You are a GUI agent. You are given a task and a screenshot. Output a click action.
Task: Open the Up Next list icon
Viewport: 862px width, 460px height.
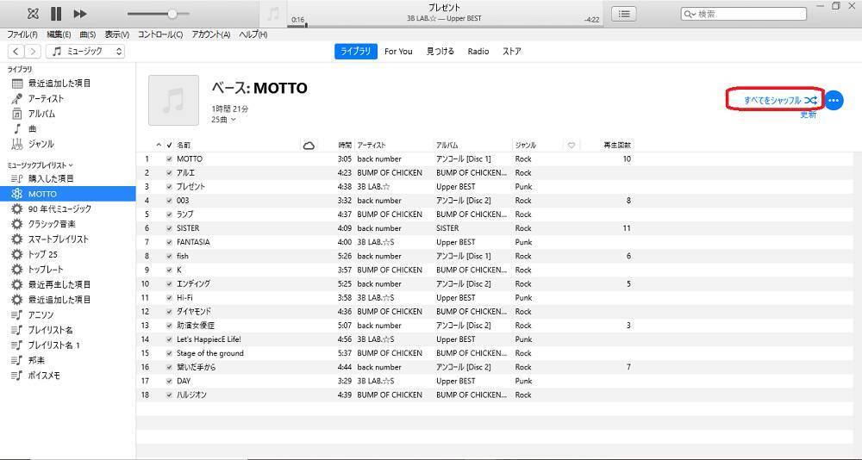[x=624, y=14]
